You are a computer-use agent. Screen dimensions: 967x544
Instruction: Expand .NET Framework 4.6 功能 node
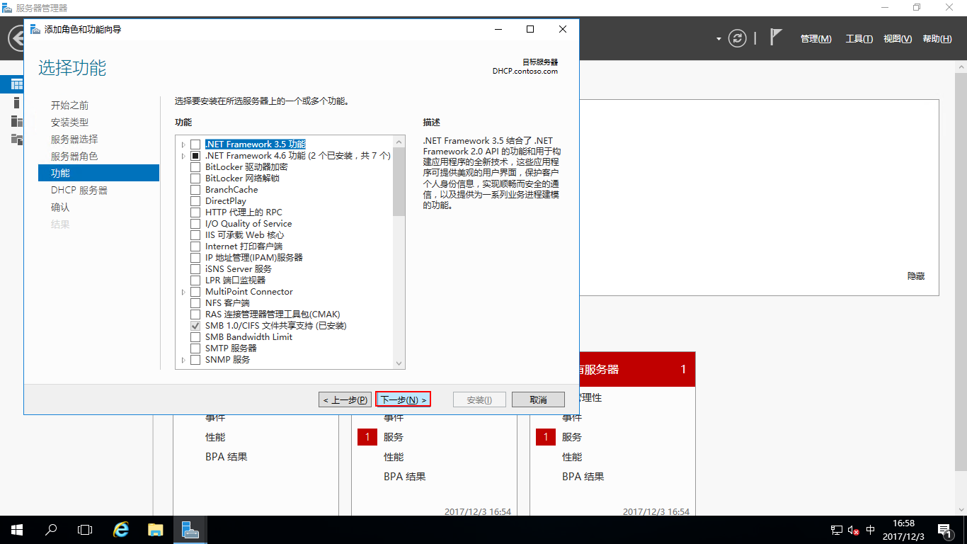tap(183, 156)
